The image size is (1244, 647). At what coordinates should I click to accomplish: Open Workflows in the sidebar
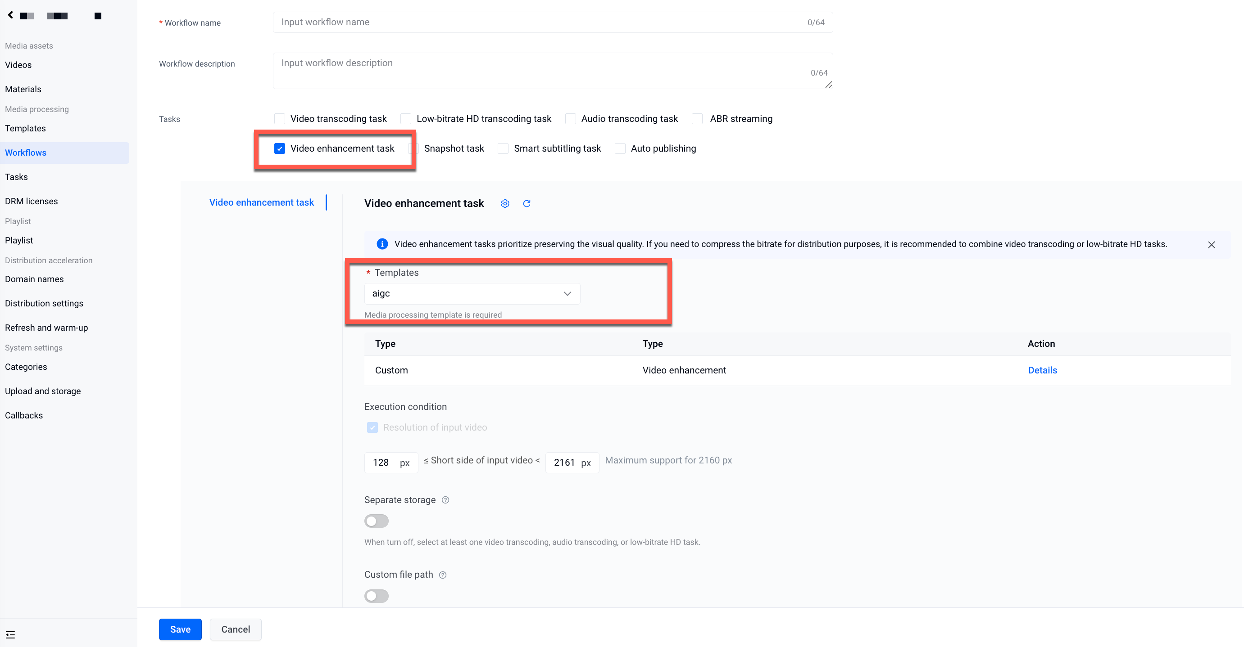(26, 153)
